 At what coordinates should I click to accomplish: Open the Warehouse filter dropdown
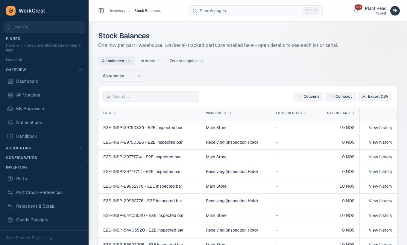122,76
